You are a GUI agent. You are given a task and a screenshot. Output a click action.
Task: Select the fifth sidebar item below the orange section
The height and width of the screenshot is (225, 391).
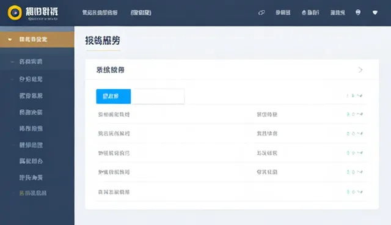[x=31, y=129]
